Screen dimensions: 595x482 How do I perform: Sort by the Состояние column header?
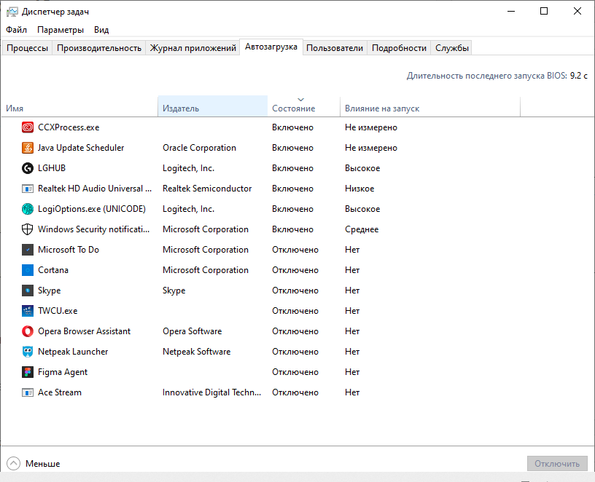(x=293, y=108)
